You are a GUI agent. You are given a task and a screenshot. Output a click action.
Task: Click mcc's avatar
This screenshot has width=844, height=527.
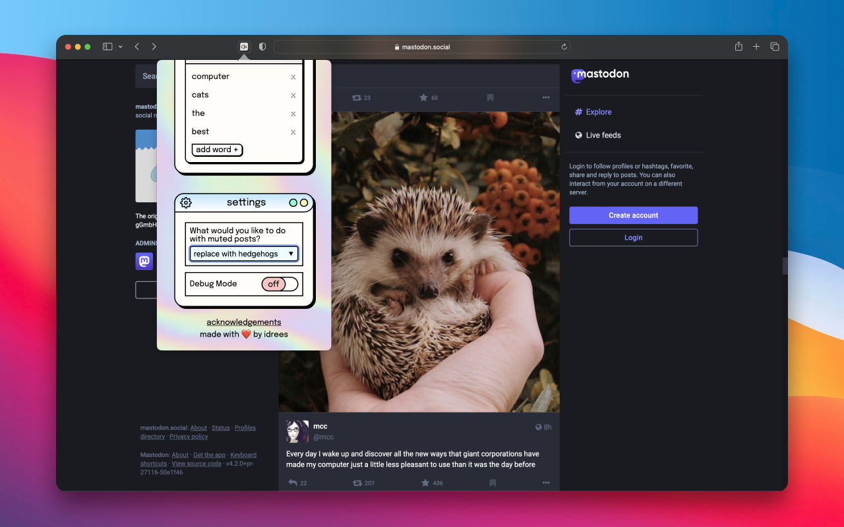(297, 431)
